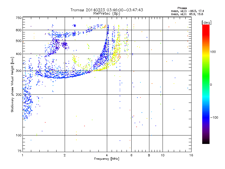The width and height of the screenshot is (225, 169).
Task: Click the x-axis tick label '4'
Action: tap(107, 155)
